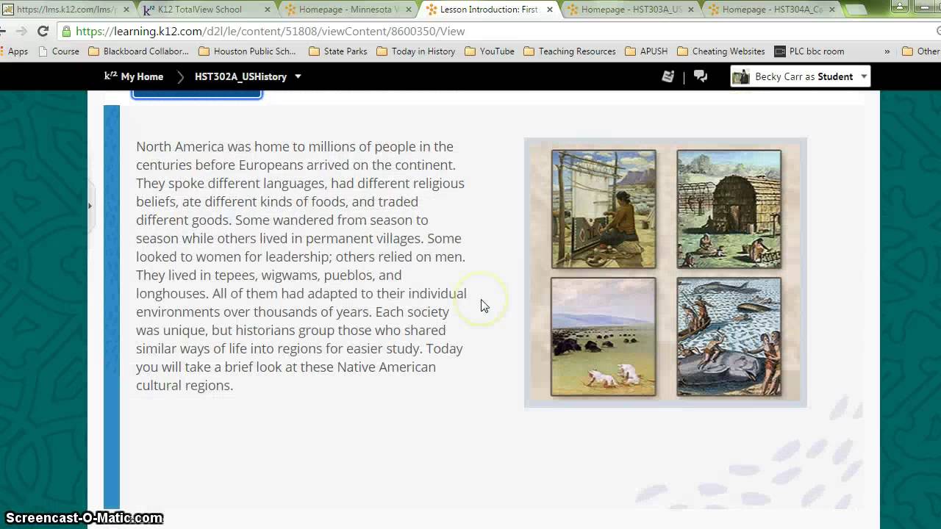Image resolution: width=941 pixels, height=529 pixels.
Task: Click the green secure lock icon
Action: [67, 32]
